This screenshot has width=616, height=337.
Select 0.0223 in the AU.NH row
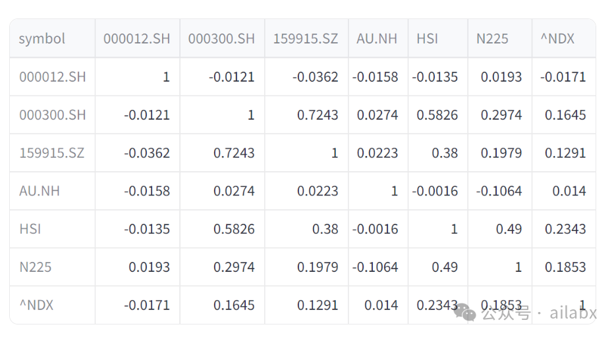[318, 191]
